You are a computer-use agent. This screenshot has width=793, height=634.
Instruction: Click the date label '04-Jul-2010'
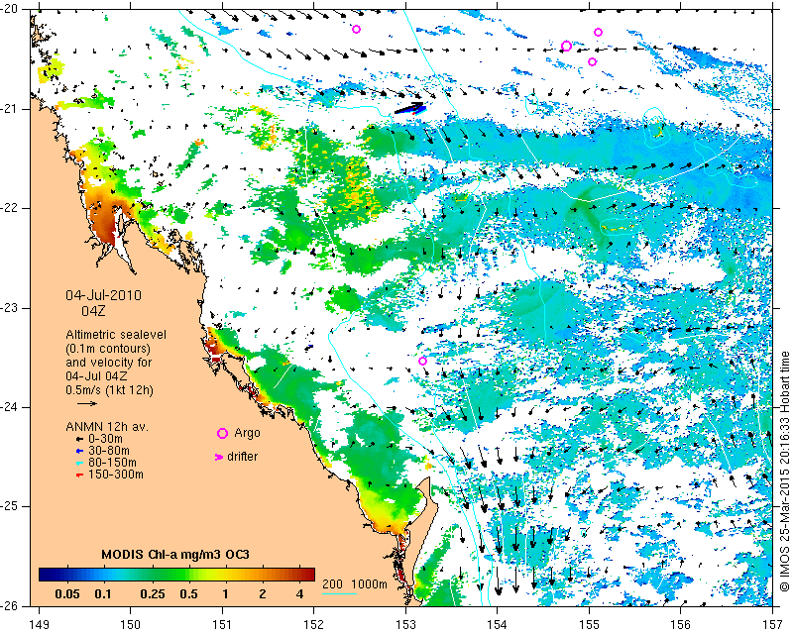tap(104, 295)
